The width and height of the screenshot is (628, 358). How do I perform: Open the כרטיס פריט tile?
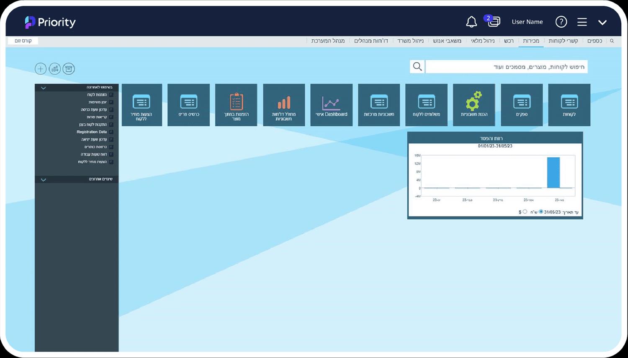coord(188,105)
